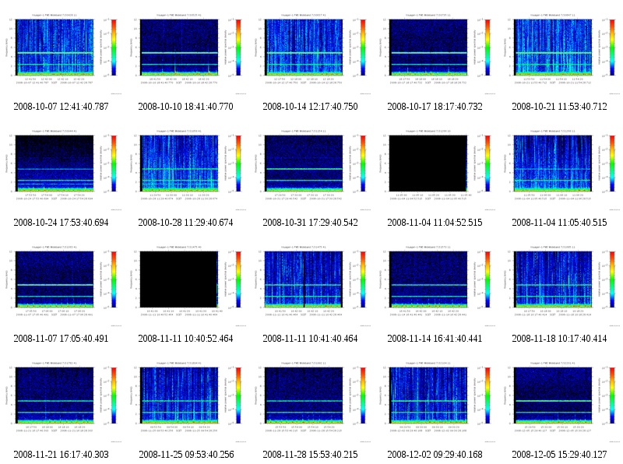Click the caption text 2008-10-14 12:17:40.750

(310, 107)
